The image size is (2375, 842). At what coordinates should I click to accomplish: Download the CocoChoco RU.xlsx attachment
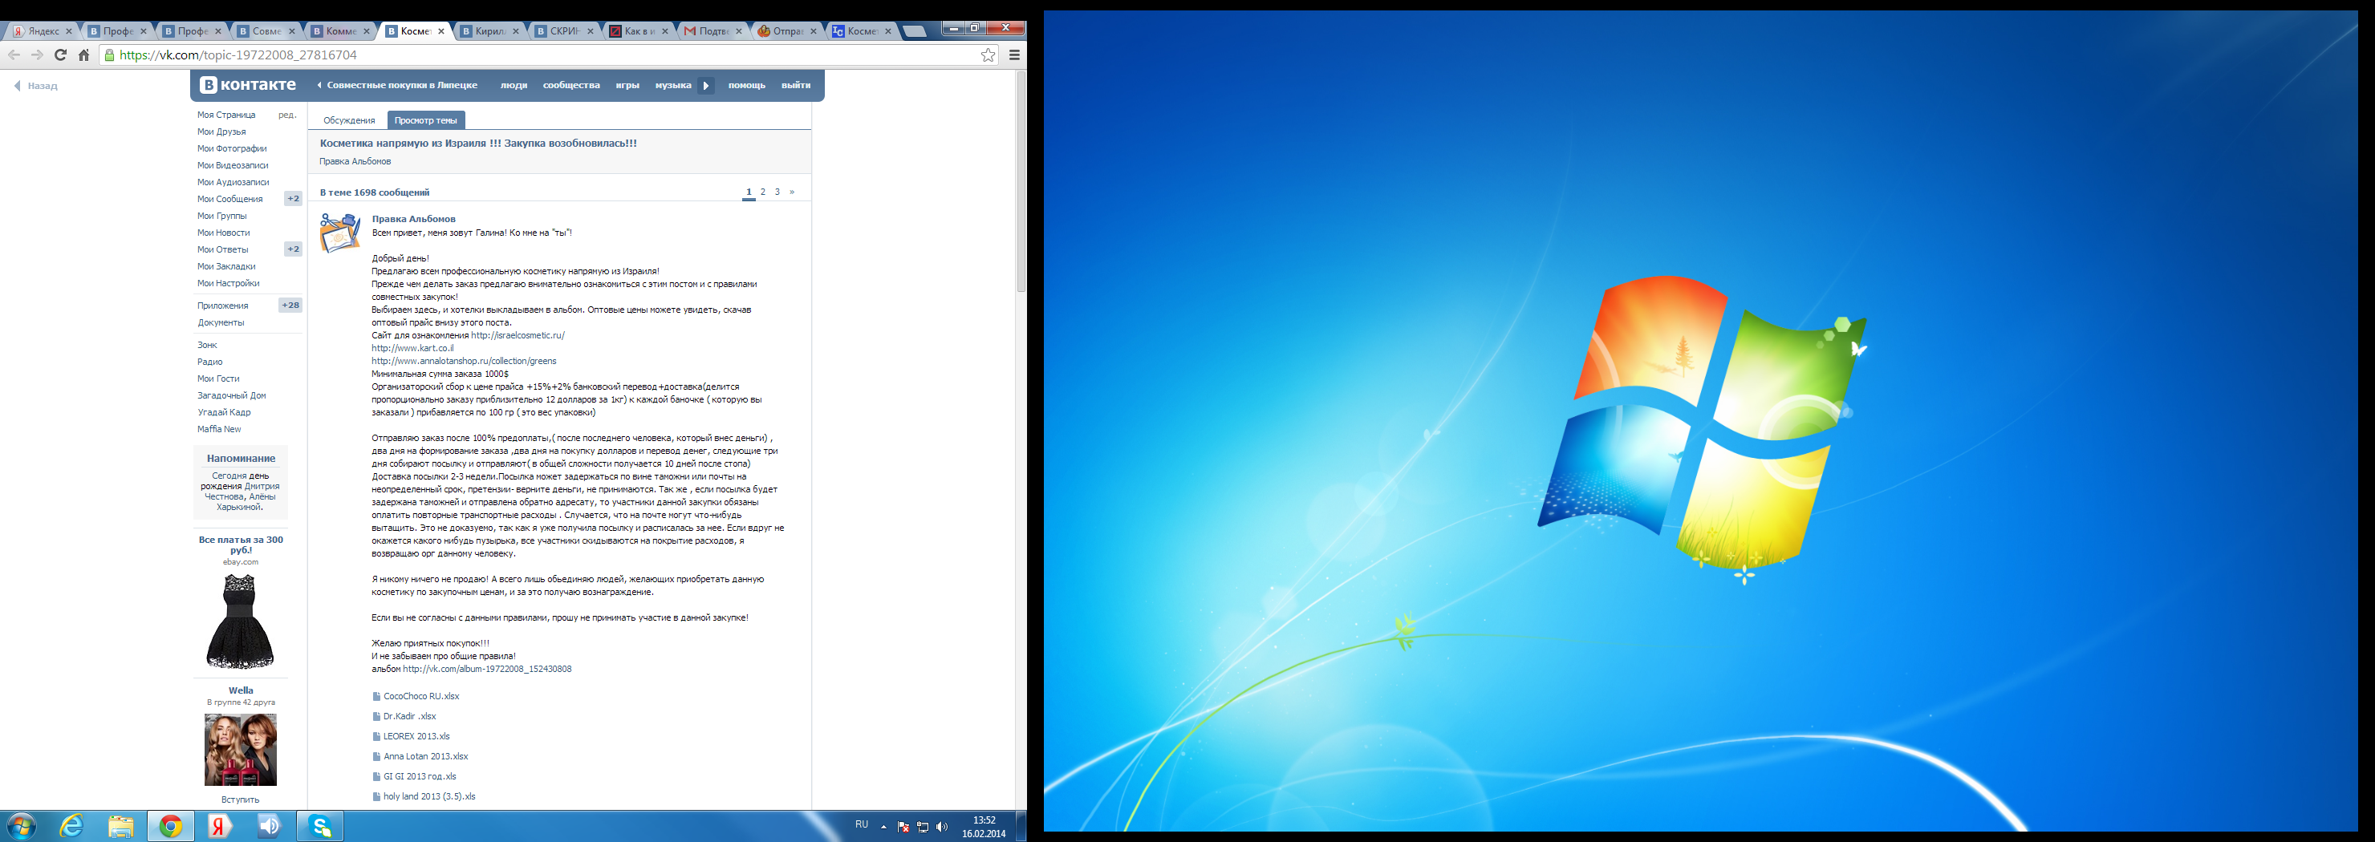pos(420,696)
